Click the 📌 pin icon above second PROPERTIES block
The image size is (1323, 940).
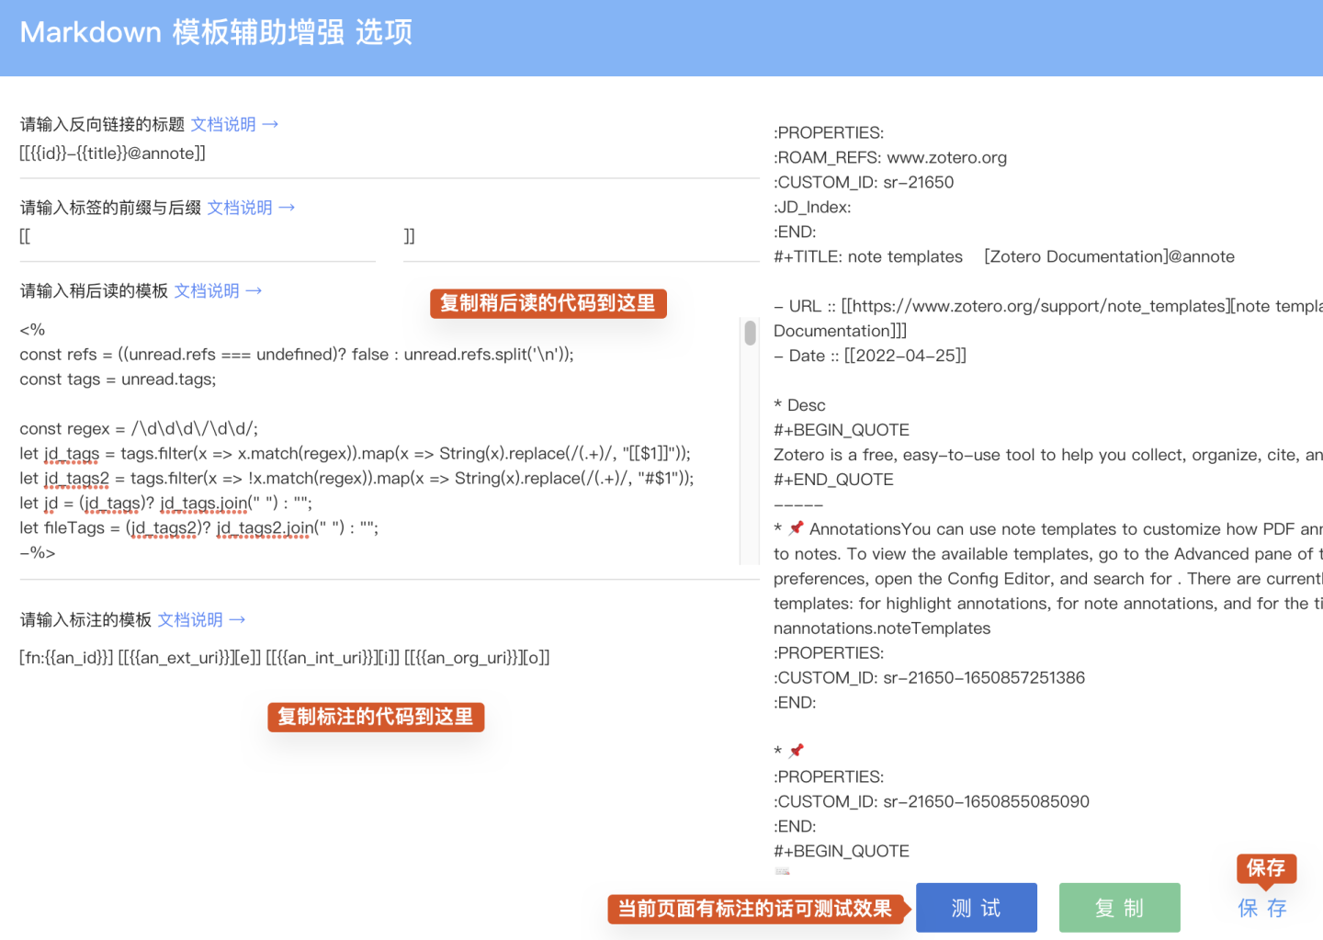[794, 750]
